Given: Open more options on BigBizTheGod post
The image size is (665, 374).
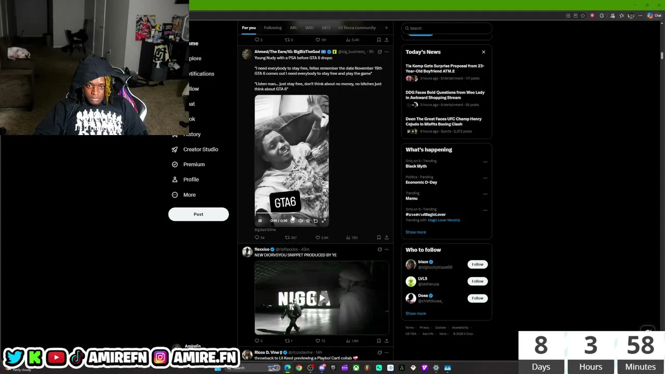Looking at the screenshot, I should point(386,52).
